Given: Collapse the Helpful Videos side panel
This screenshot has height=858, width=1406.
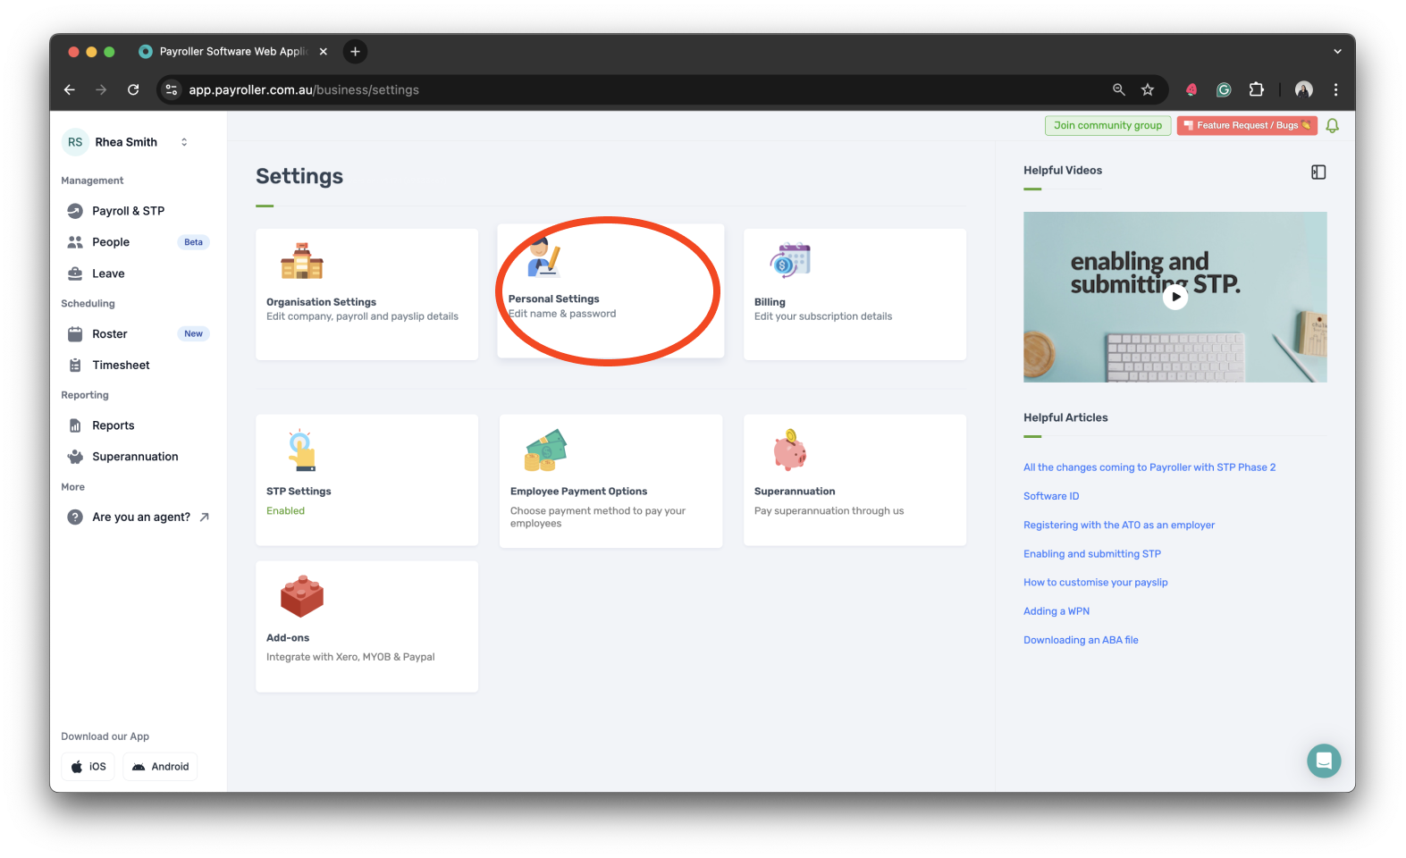Looking at the screenshot, I should point(1318,172).
